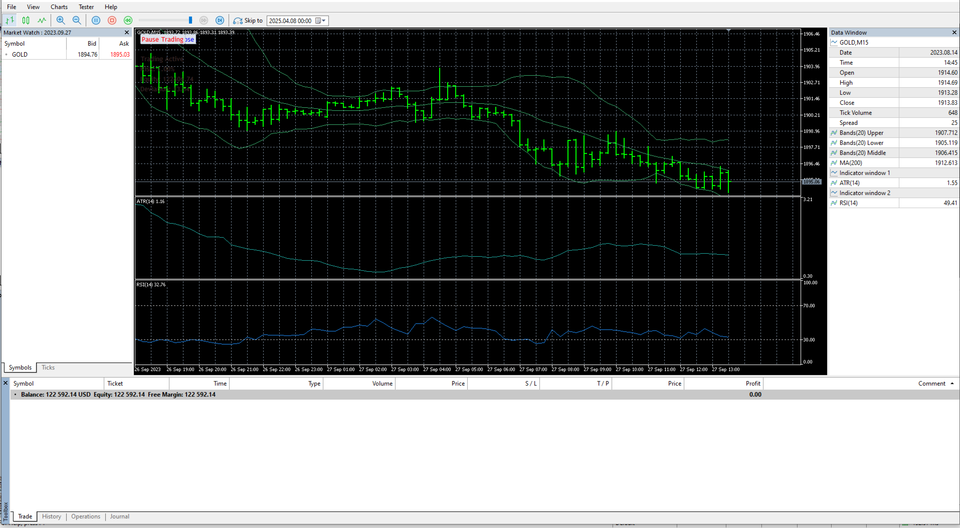Switch to the Ticks tab
Viewport: 960px width, 528px height.
48,368
